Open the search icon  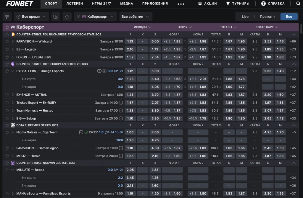(298, 4)
